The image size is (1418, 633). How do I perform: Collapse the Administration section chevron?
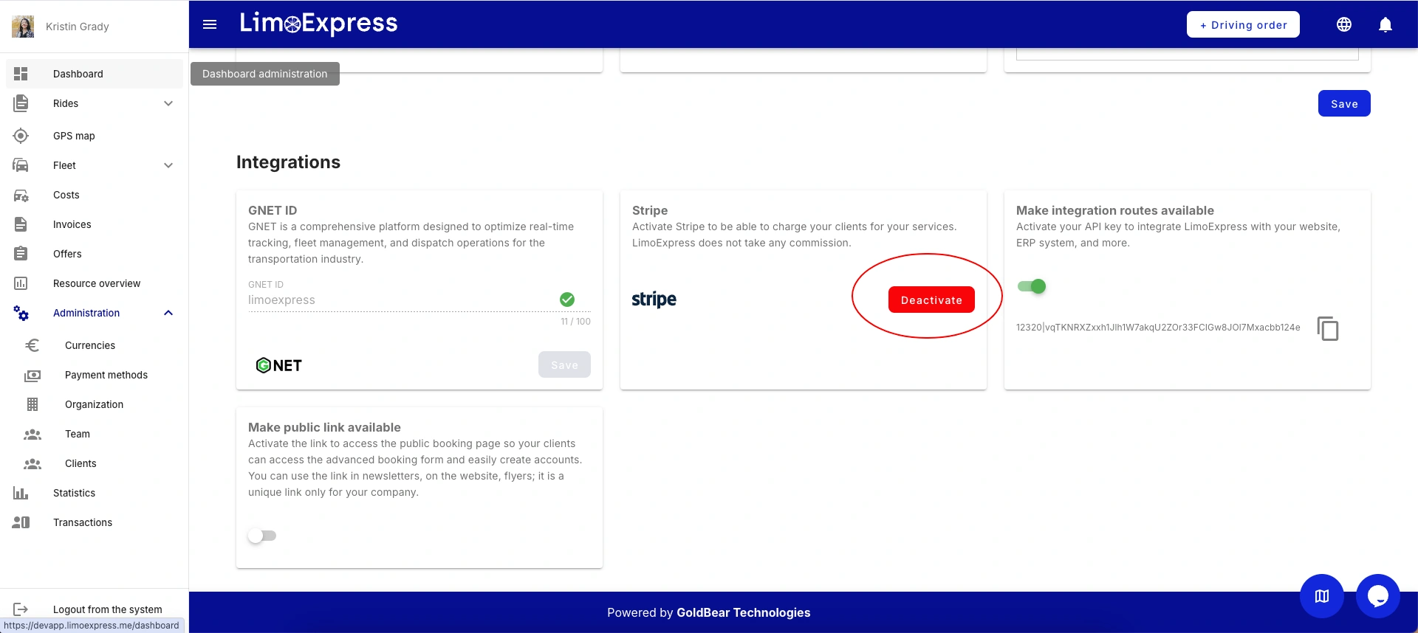coord(168,313)
